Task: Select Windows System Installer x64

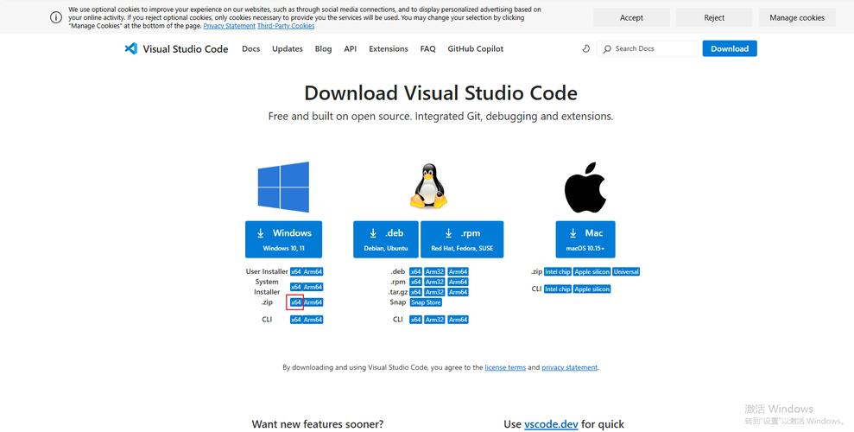Action: (x=295, y=287)
